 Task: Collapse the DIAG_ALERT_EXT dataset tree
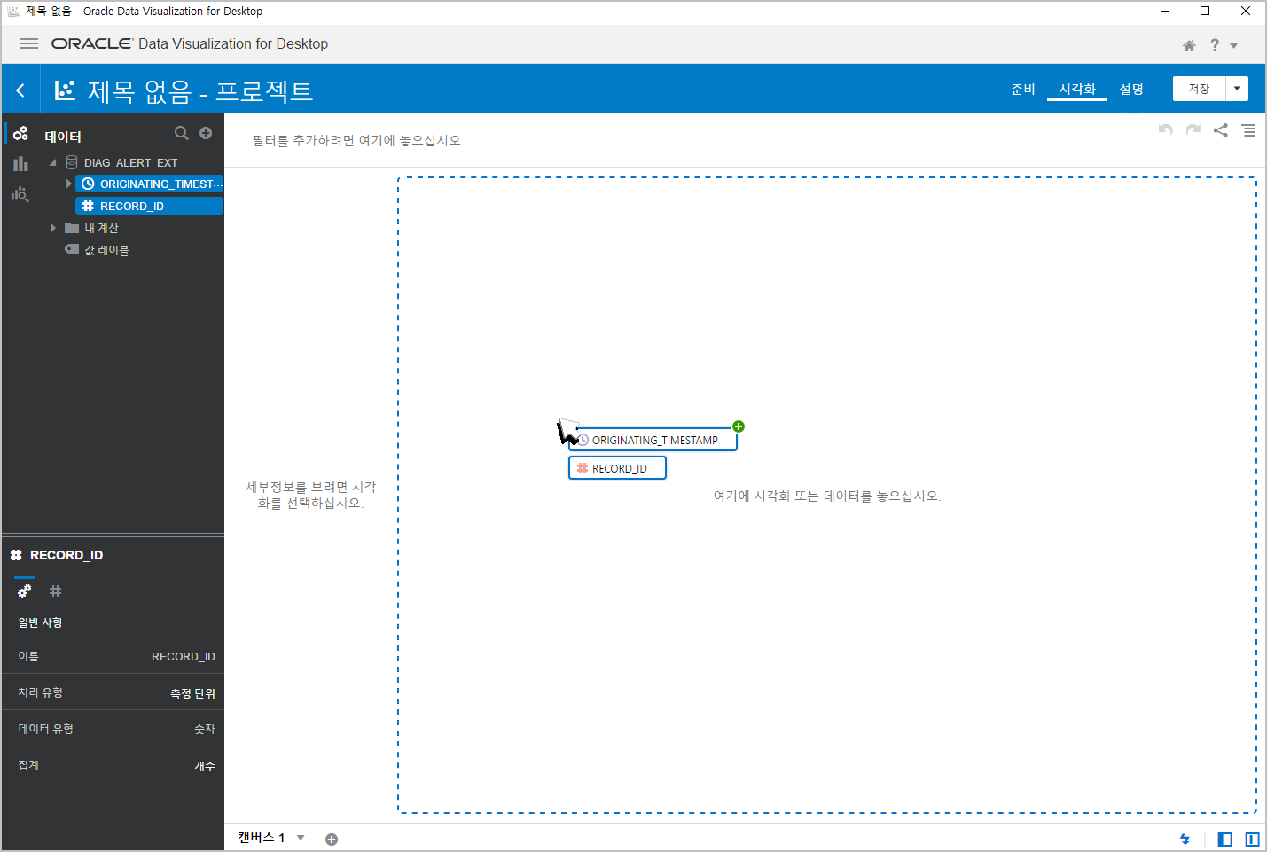tap(52, 162)
